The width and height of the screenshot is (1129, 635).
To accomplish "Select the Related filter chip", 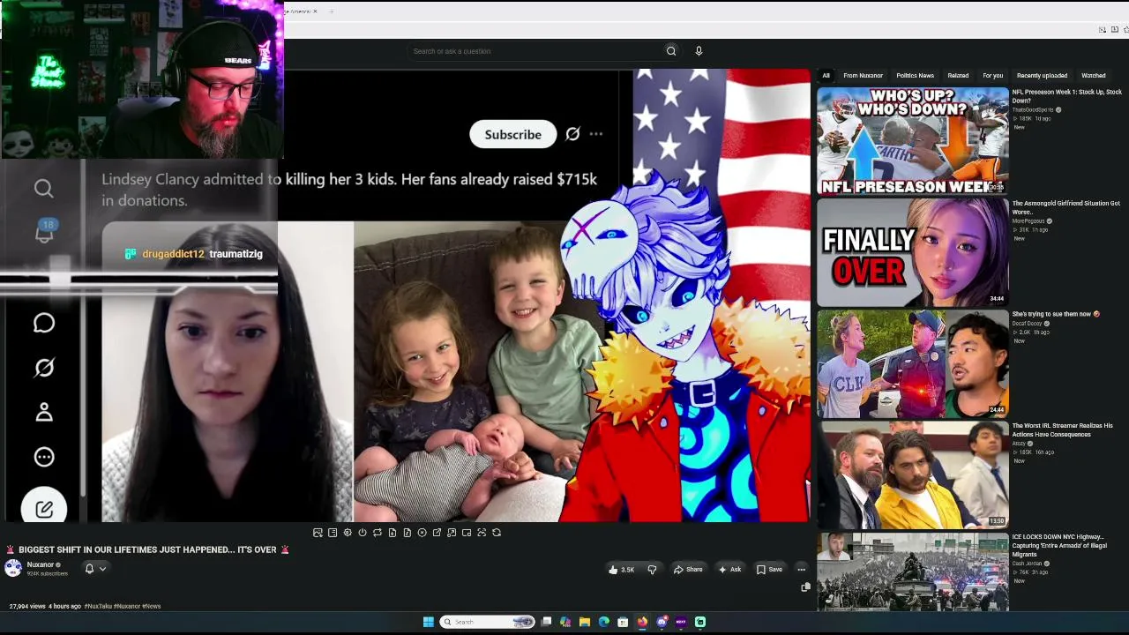I will coord(958,76).
